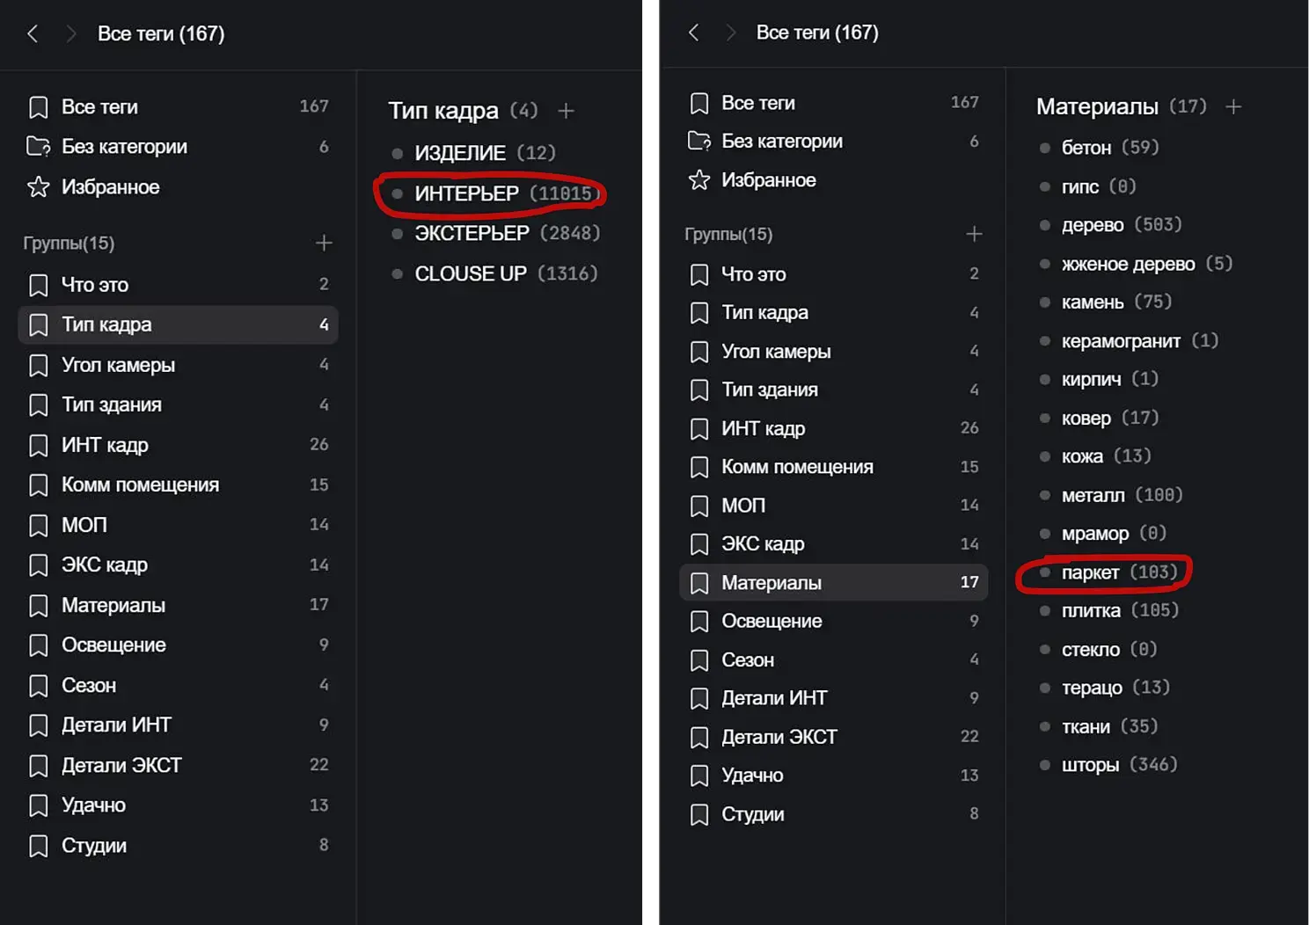The height and width of the screenshot is (925, 1309).
Task: Click the bookmark icon beside Студии in the left panel
Action: [x=38, y=846]
